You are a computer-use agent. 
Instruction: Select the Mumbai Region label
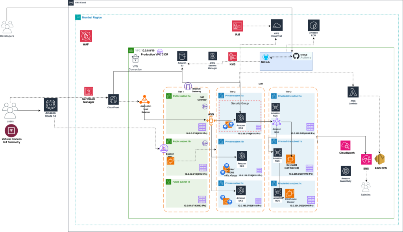[x=92, y=17]
